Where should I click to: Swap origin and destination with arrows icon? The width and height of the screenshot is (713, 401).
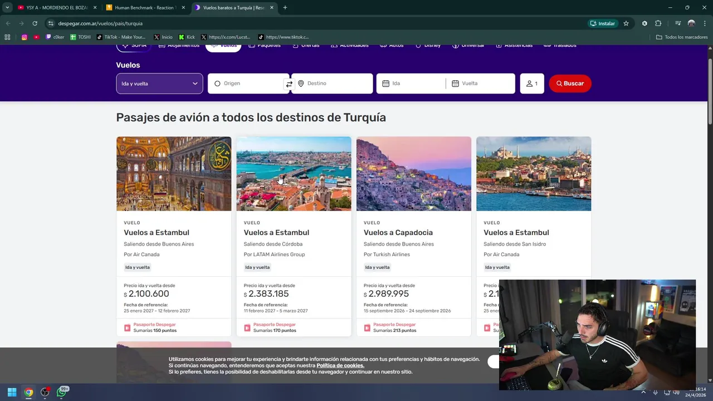(x=289, y=84)
